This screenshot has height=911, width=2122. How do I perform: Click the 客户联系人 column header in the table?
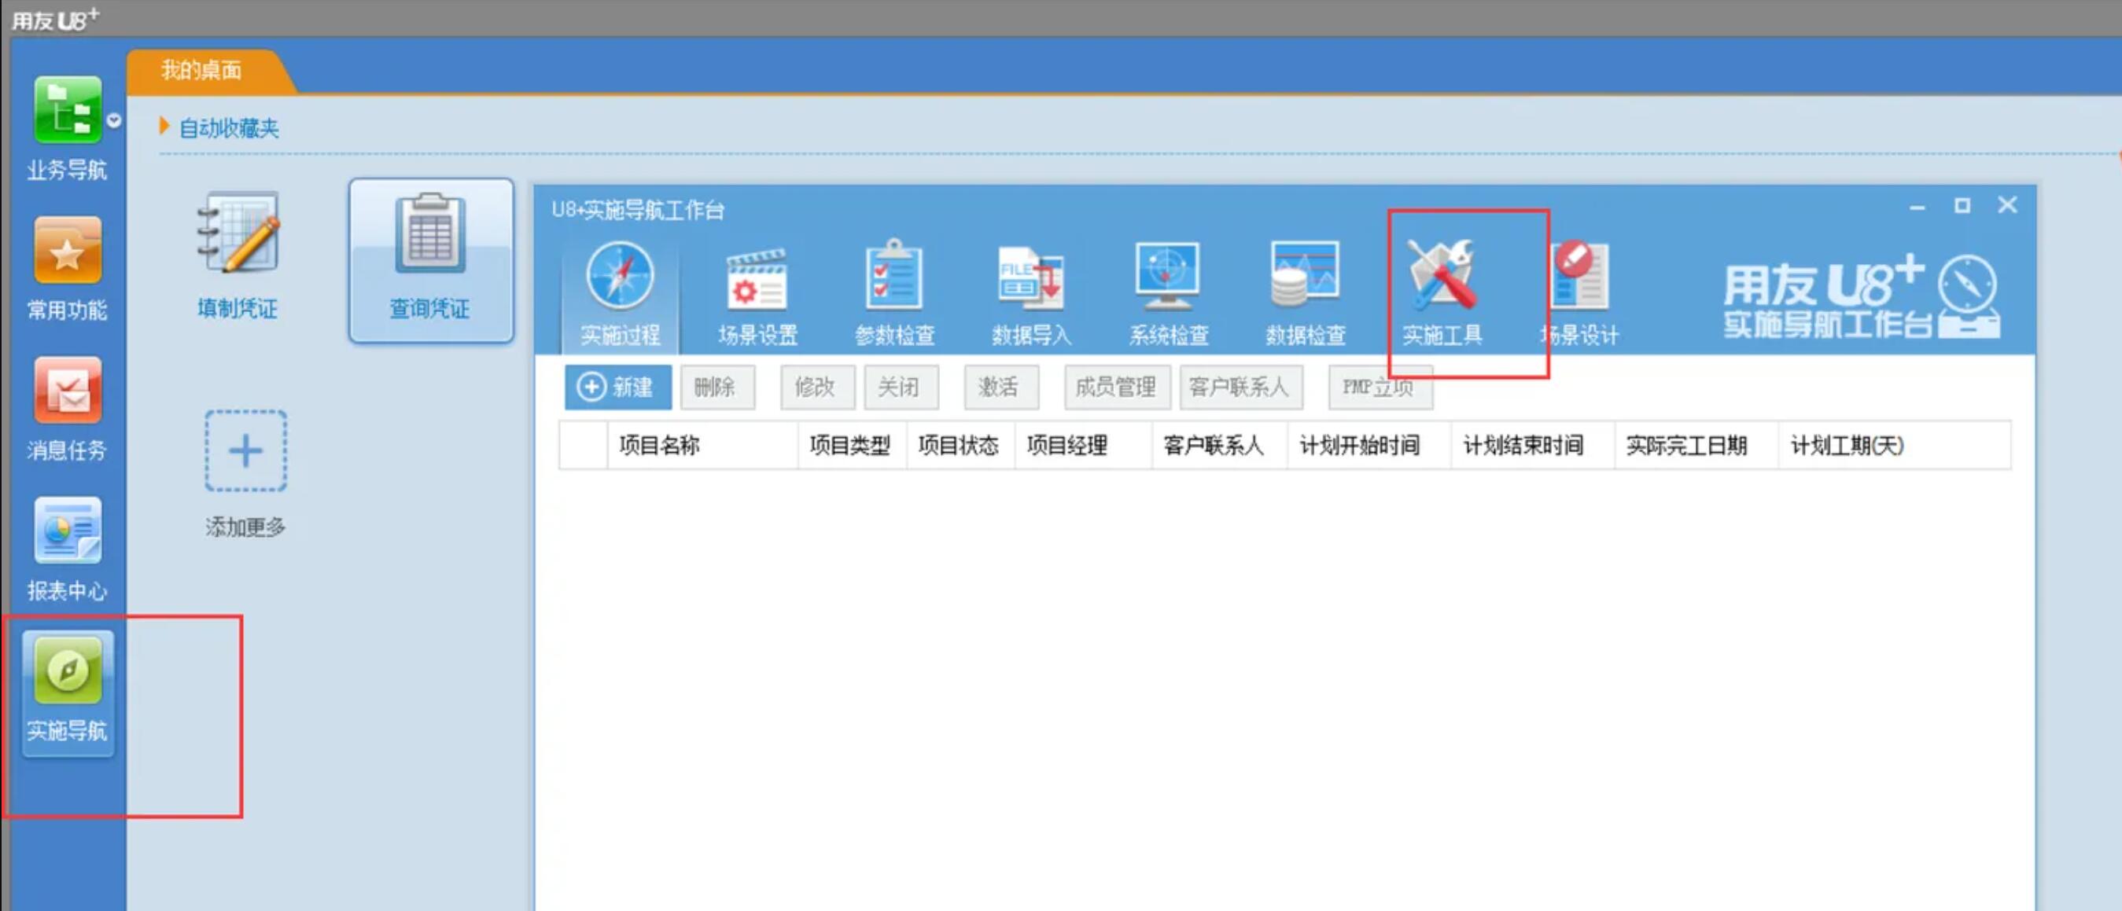1220,445
